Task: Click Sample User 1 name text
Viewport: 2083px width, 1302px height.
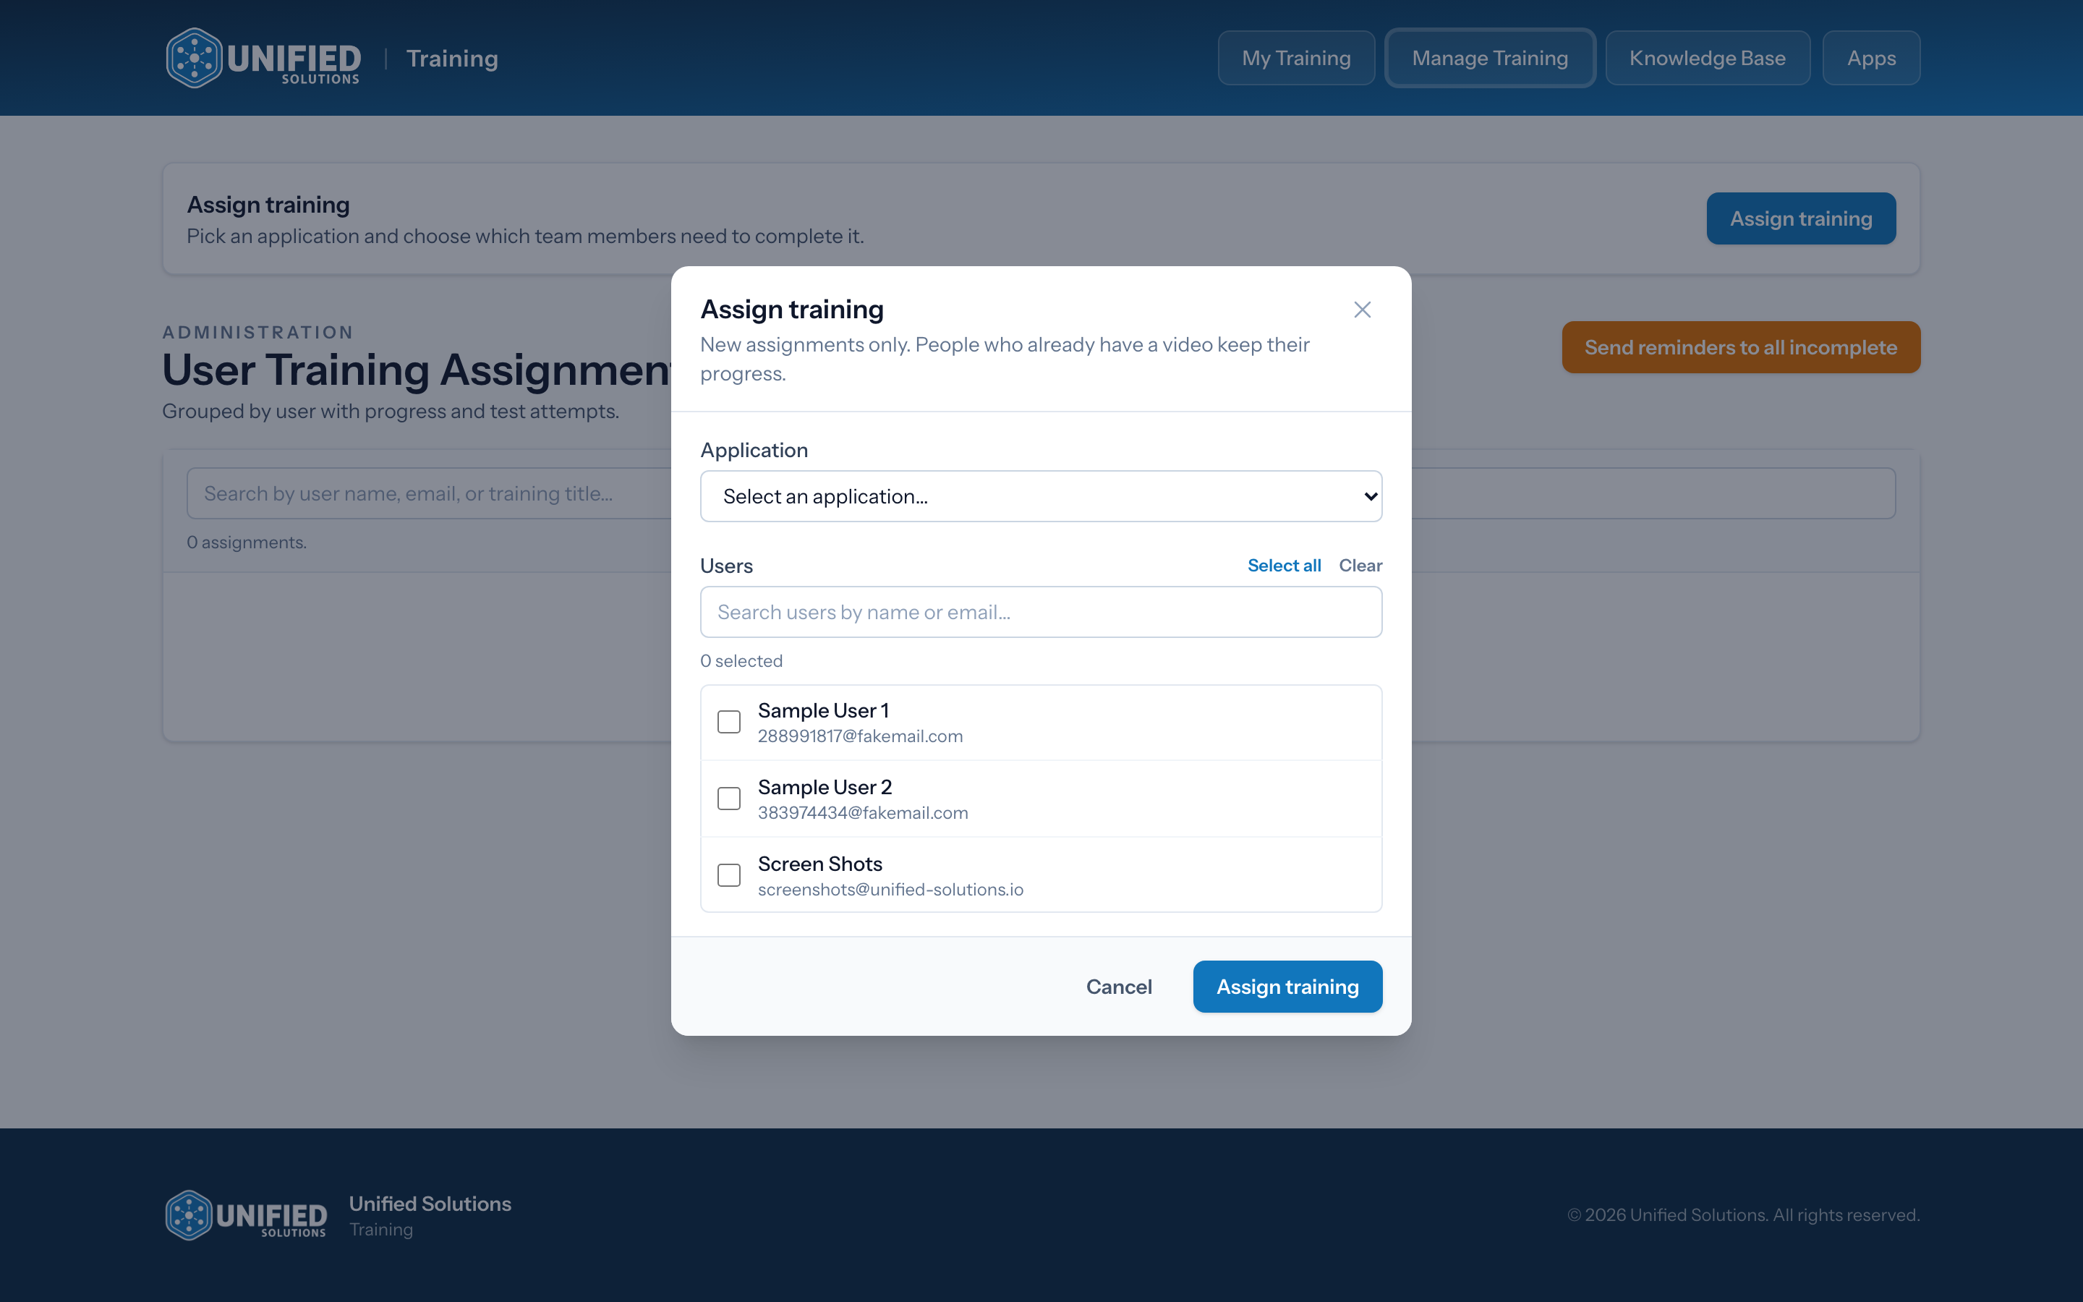Action: (823, 710)
